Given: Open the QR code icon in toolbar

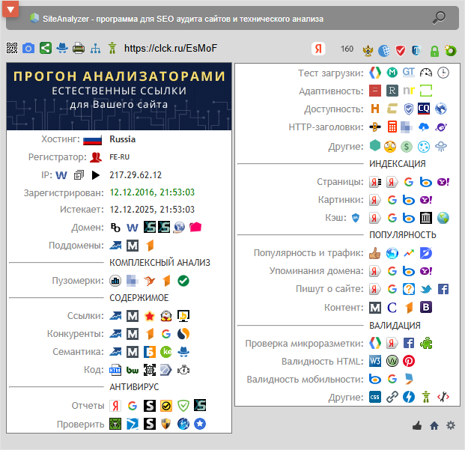Looking at the screenshot, I should (12, 48).
